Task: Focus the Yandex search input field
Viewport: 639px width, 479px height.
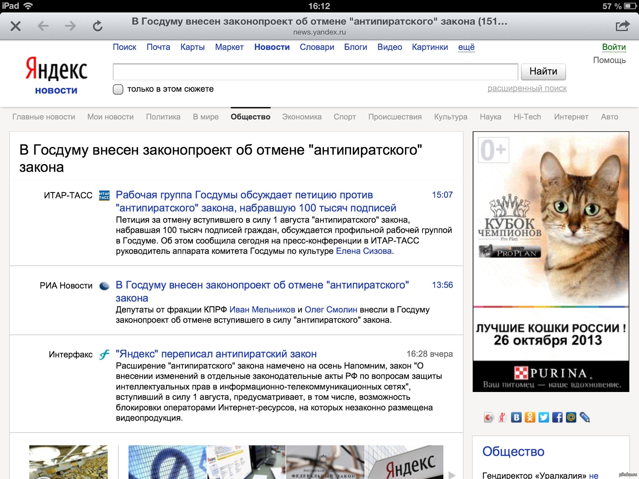Action: pos(315,72)
